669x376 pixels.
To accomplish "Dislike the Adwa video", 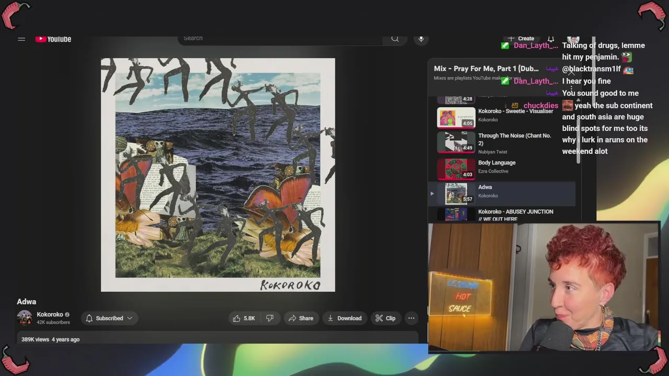I will tap(270, 318).
